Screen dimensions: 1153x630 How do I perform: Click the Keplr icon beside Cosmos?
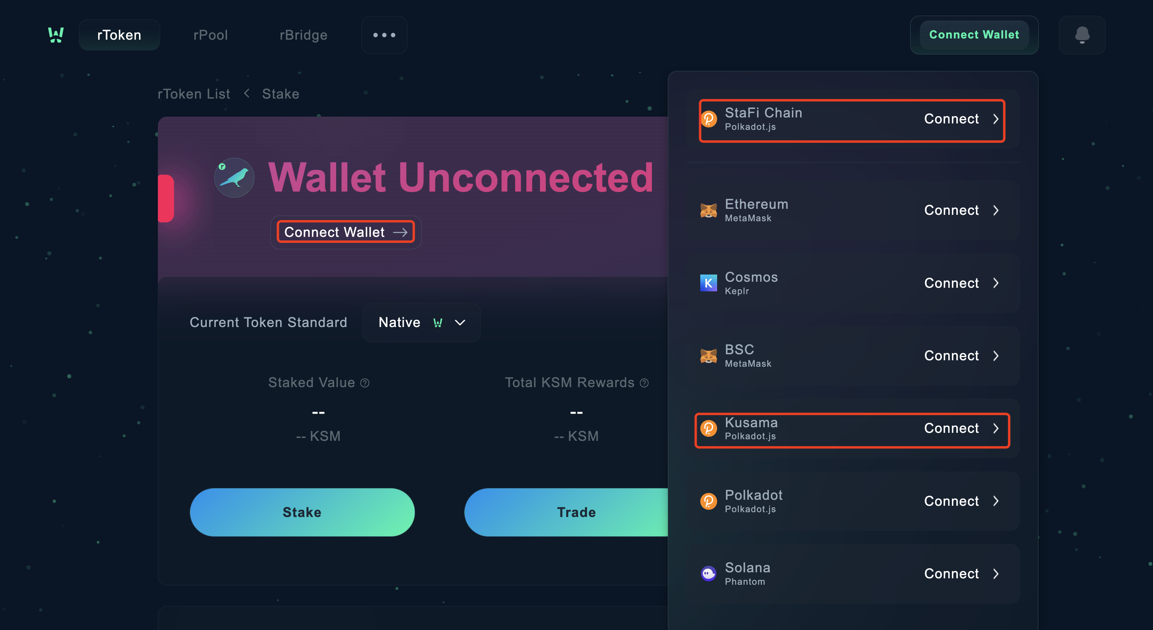click(x=708, y=283)
